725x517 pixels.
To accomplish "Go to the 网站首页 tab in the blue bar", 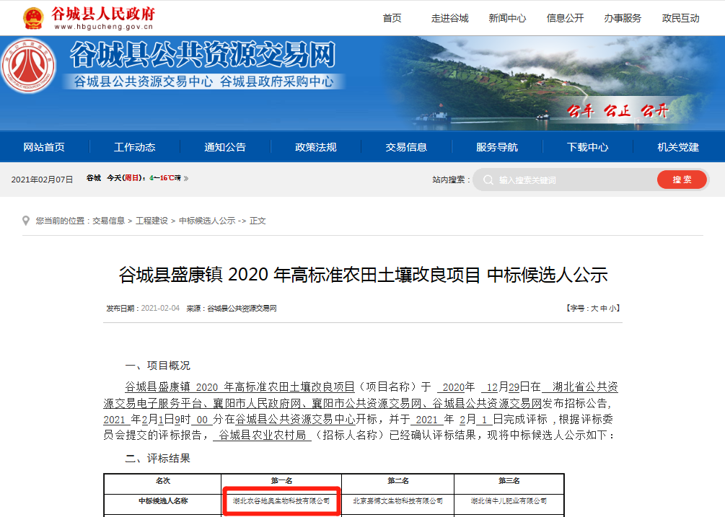I will click(x=44, y=147).
